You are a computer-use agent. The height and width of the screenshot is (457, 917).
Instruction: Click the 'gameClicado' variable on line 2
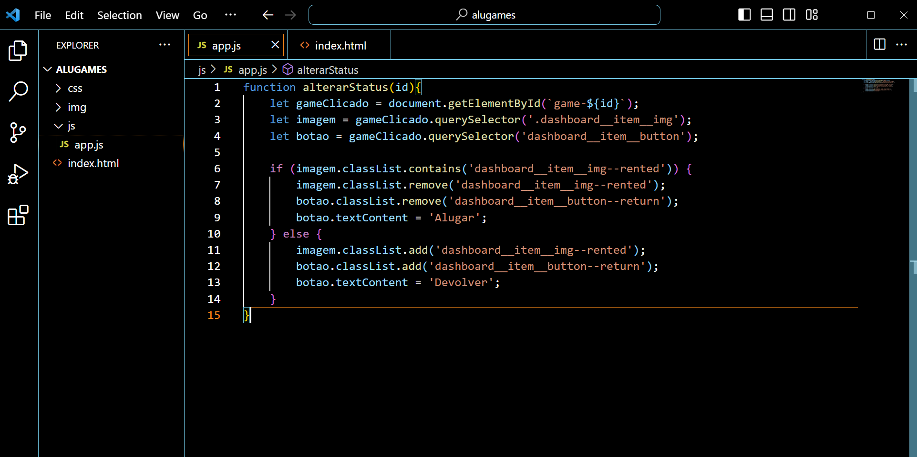coord(332,103)
